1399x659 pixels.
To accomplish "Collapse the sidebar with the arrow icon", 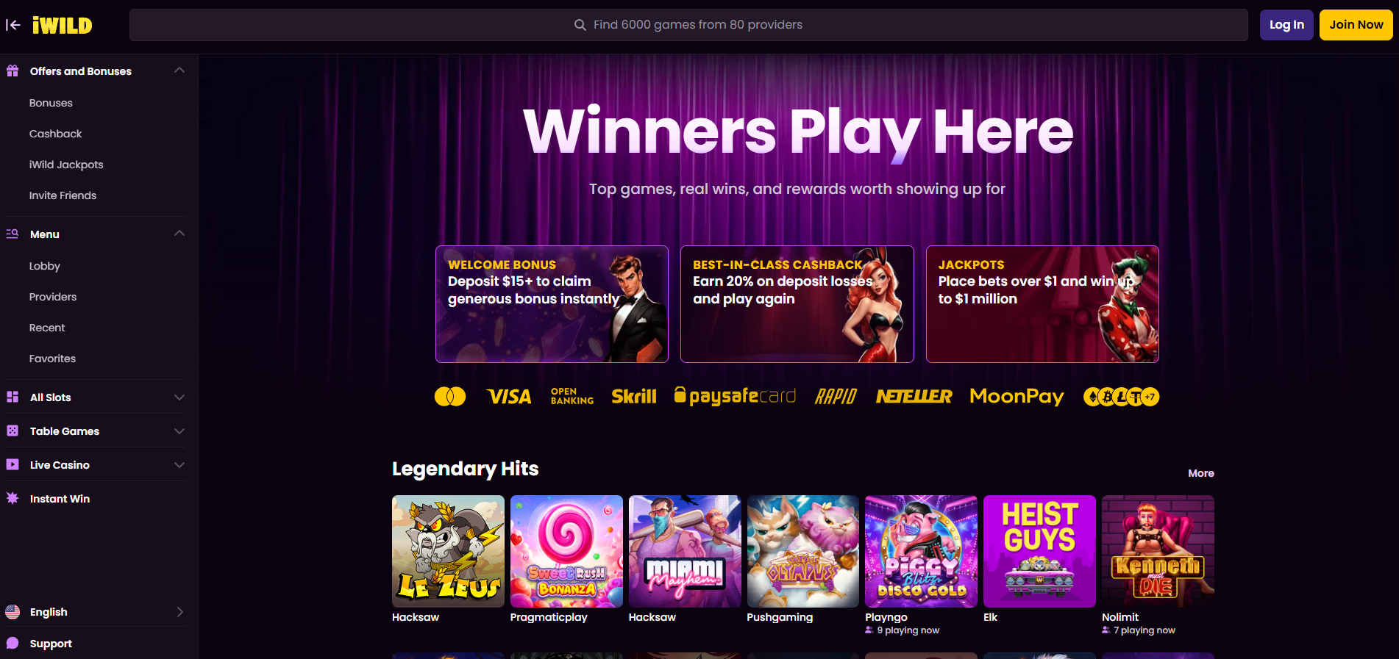I will (13, 25).
